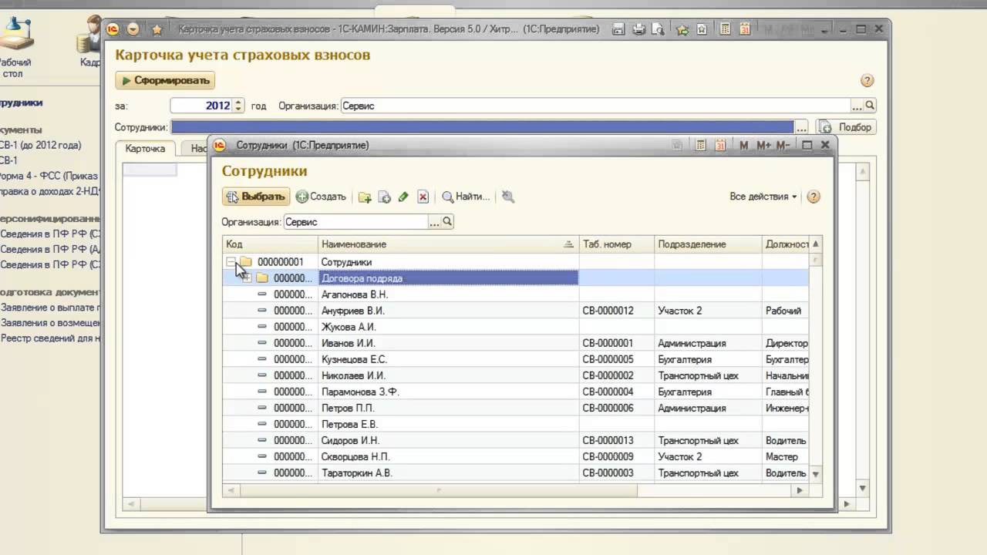Select the Агапонова В.Н. row

pyautogui.click(x=516, y=294)
